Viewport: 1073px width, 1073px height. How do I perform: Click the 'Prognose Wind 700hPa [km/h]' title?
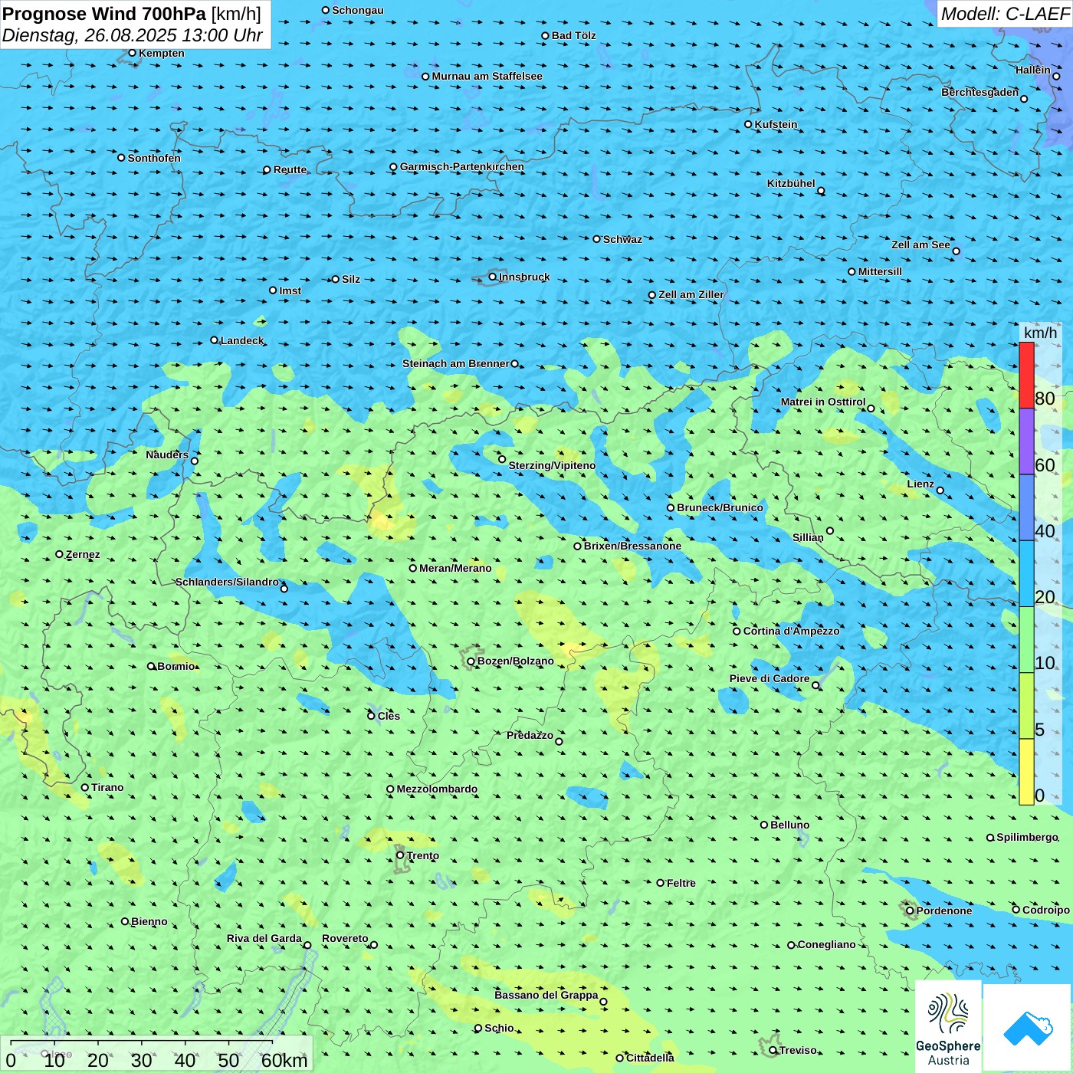132,14
